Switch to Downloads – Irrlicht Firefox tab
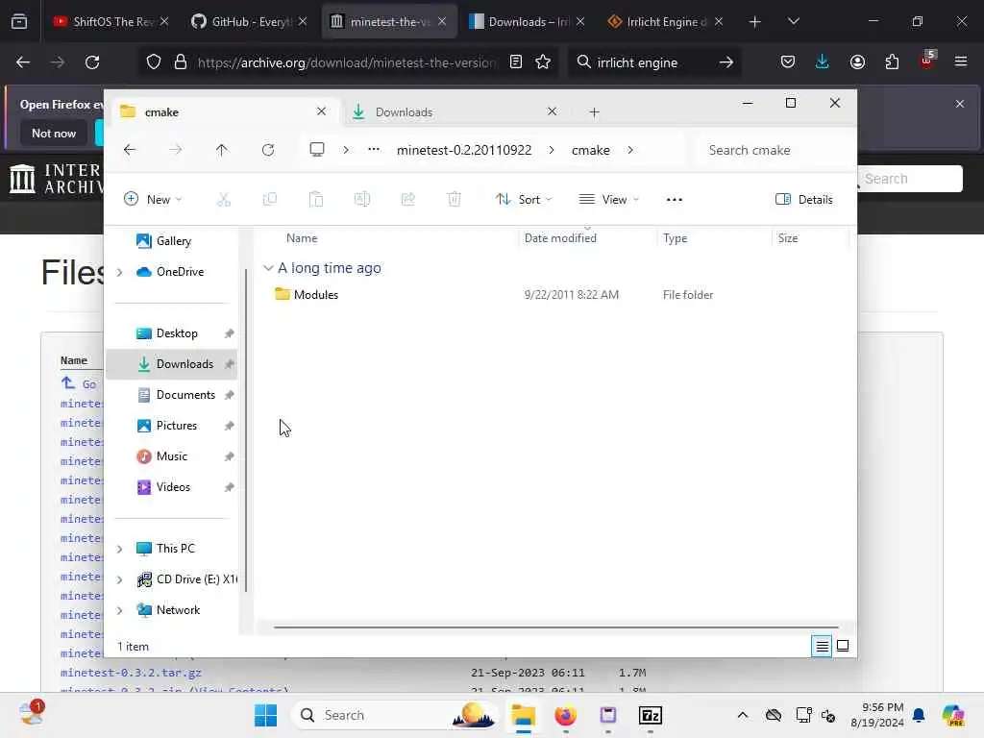 (528, 21)
